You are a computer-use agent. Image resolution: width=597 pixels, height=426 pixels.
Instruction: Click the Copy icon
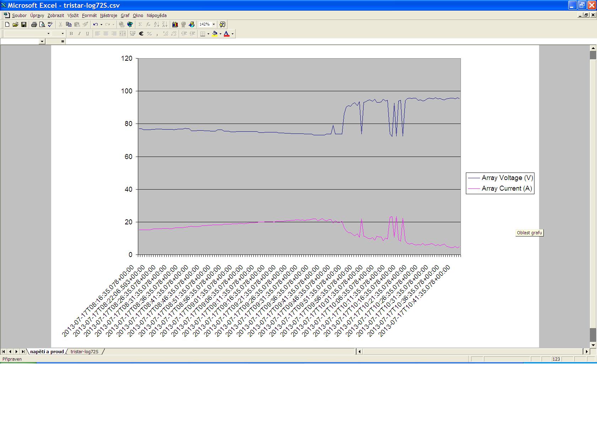(x=69, y=24)
